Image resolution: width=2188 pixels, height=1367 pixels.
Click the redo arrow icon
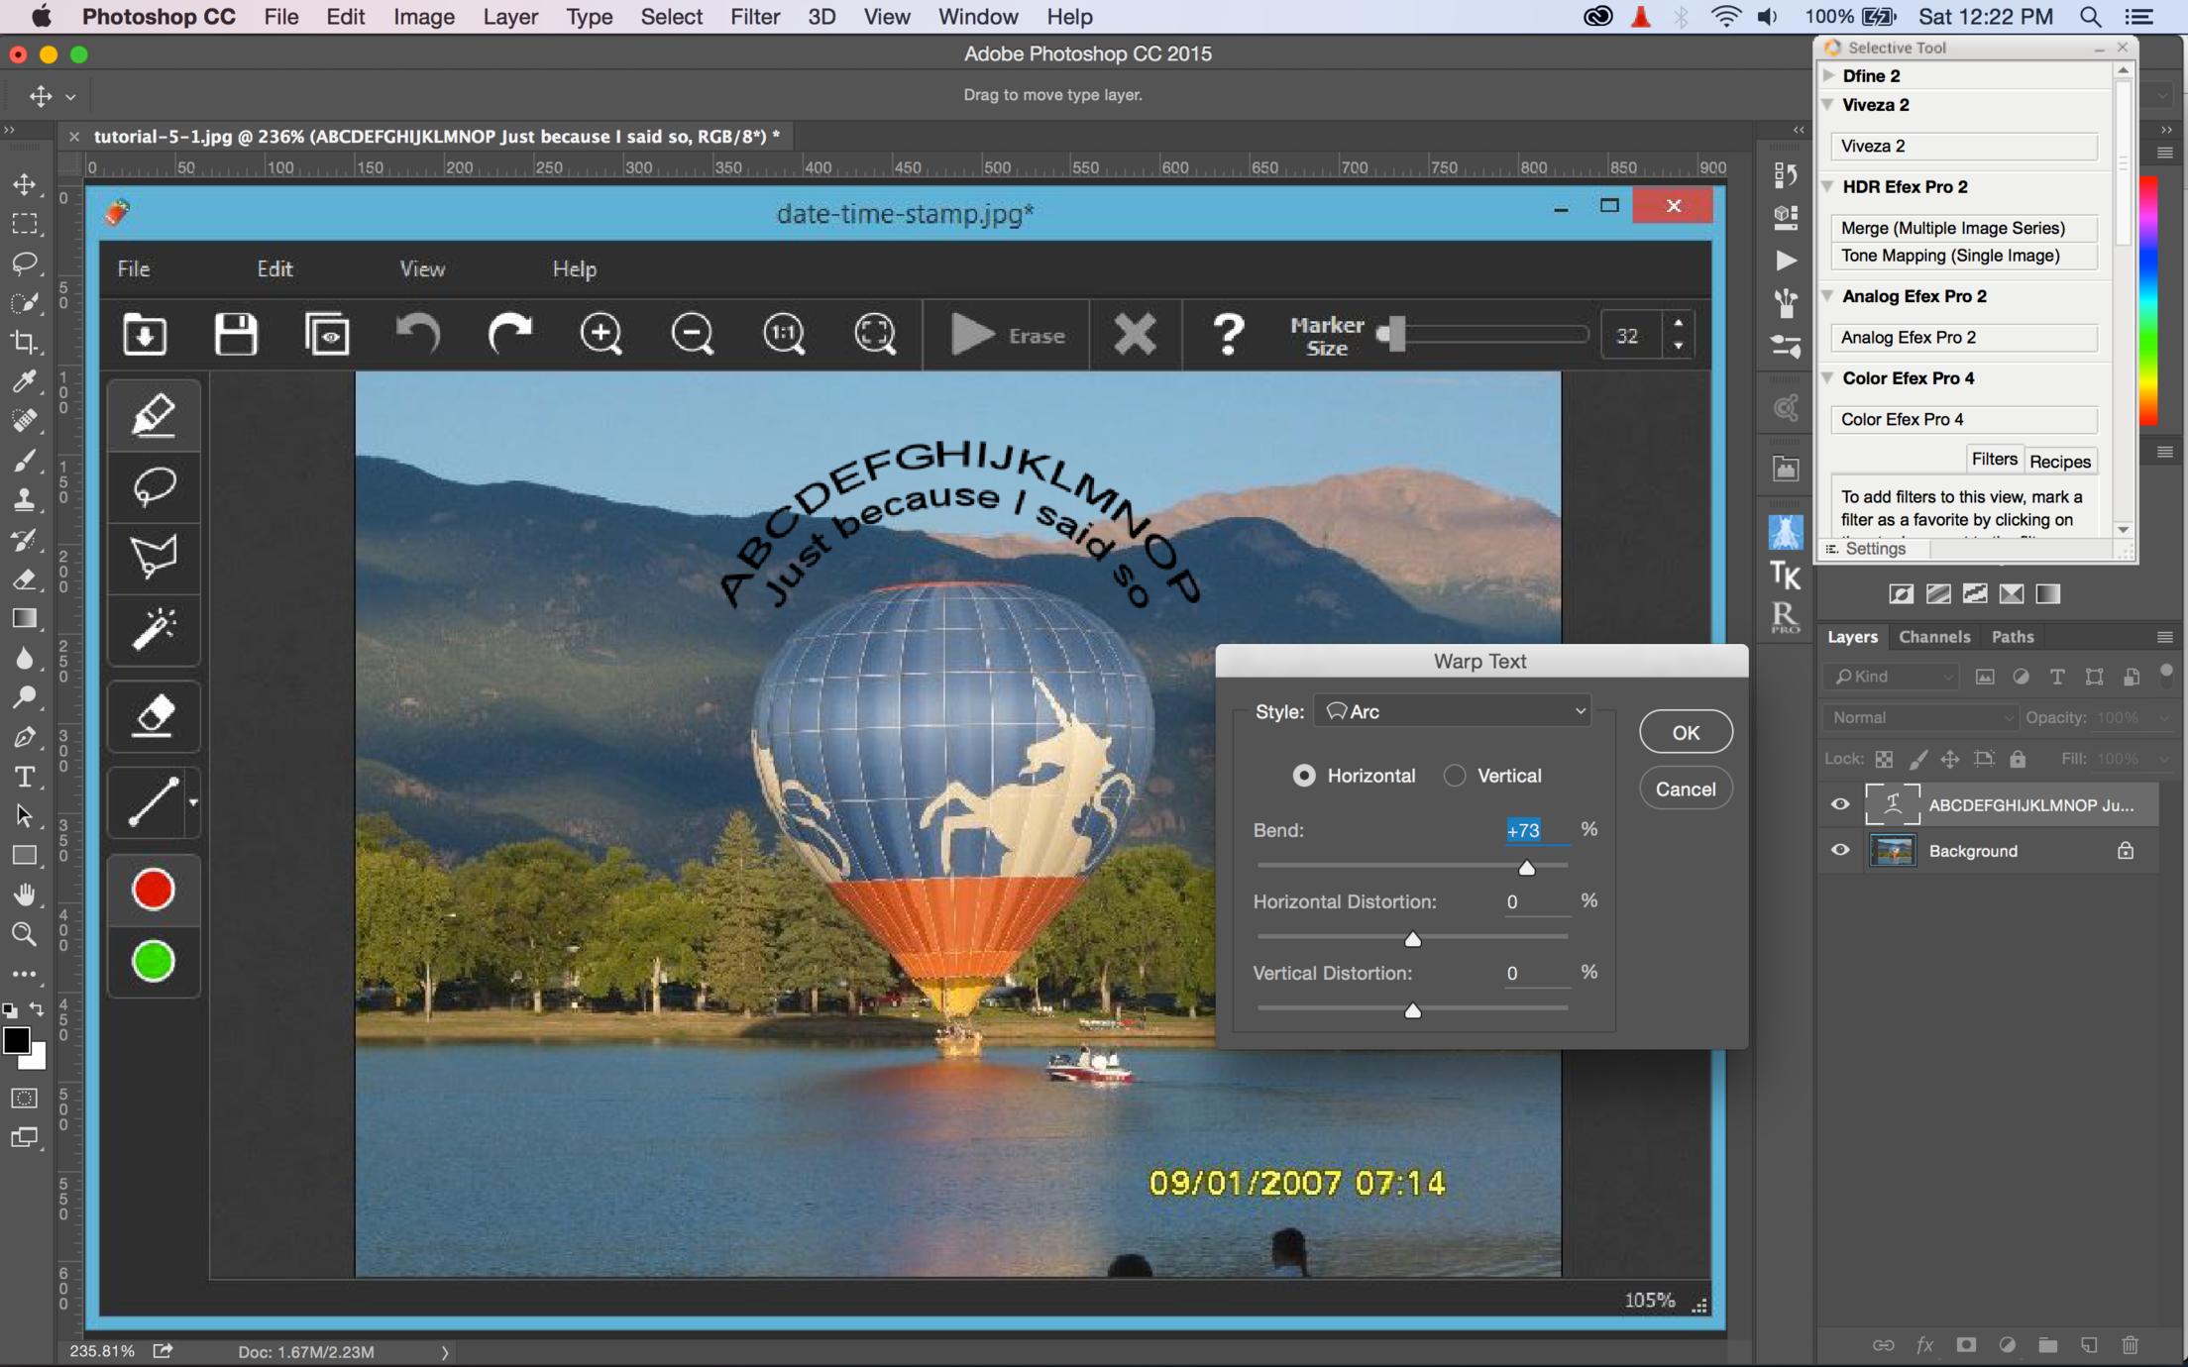(510, 335)
